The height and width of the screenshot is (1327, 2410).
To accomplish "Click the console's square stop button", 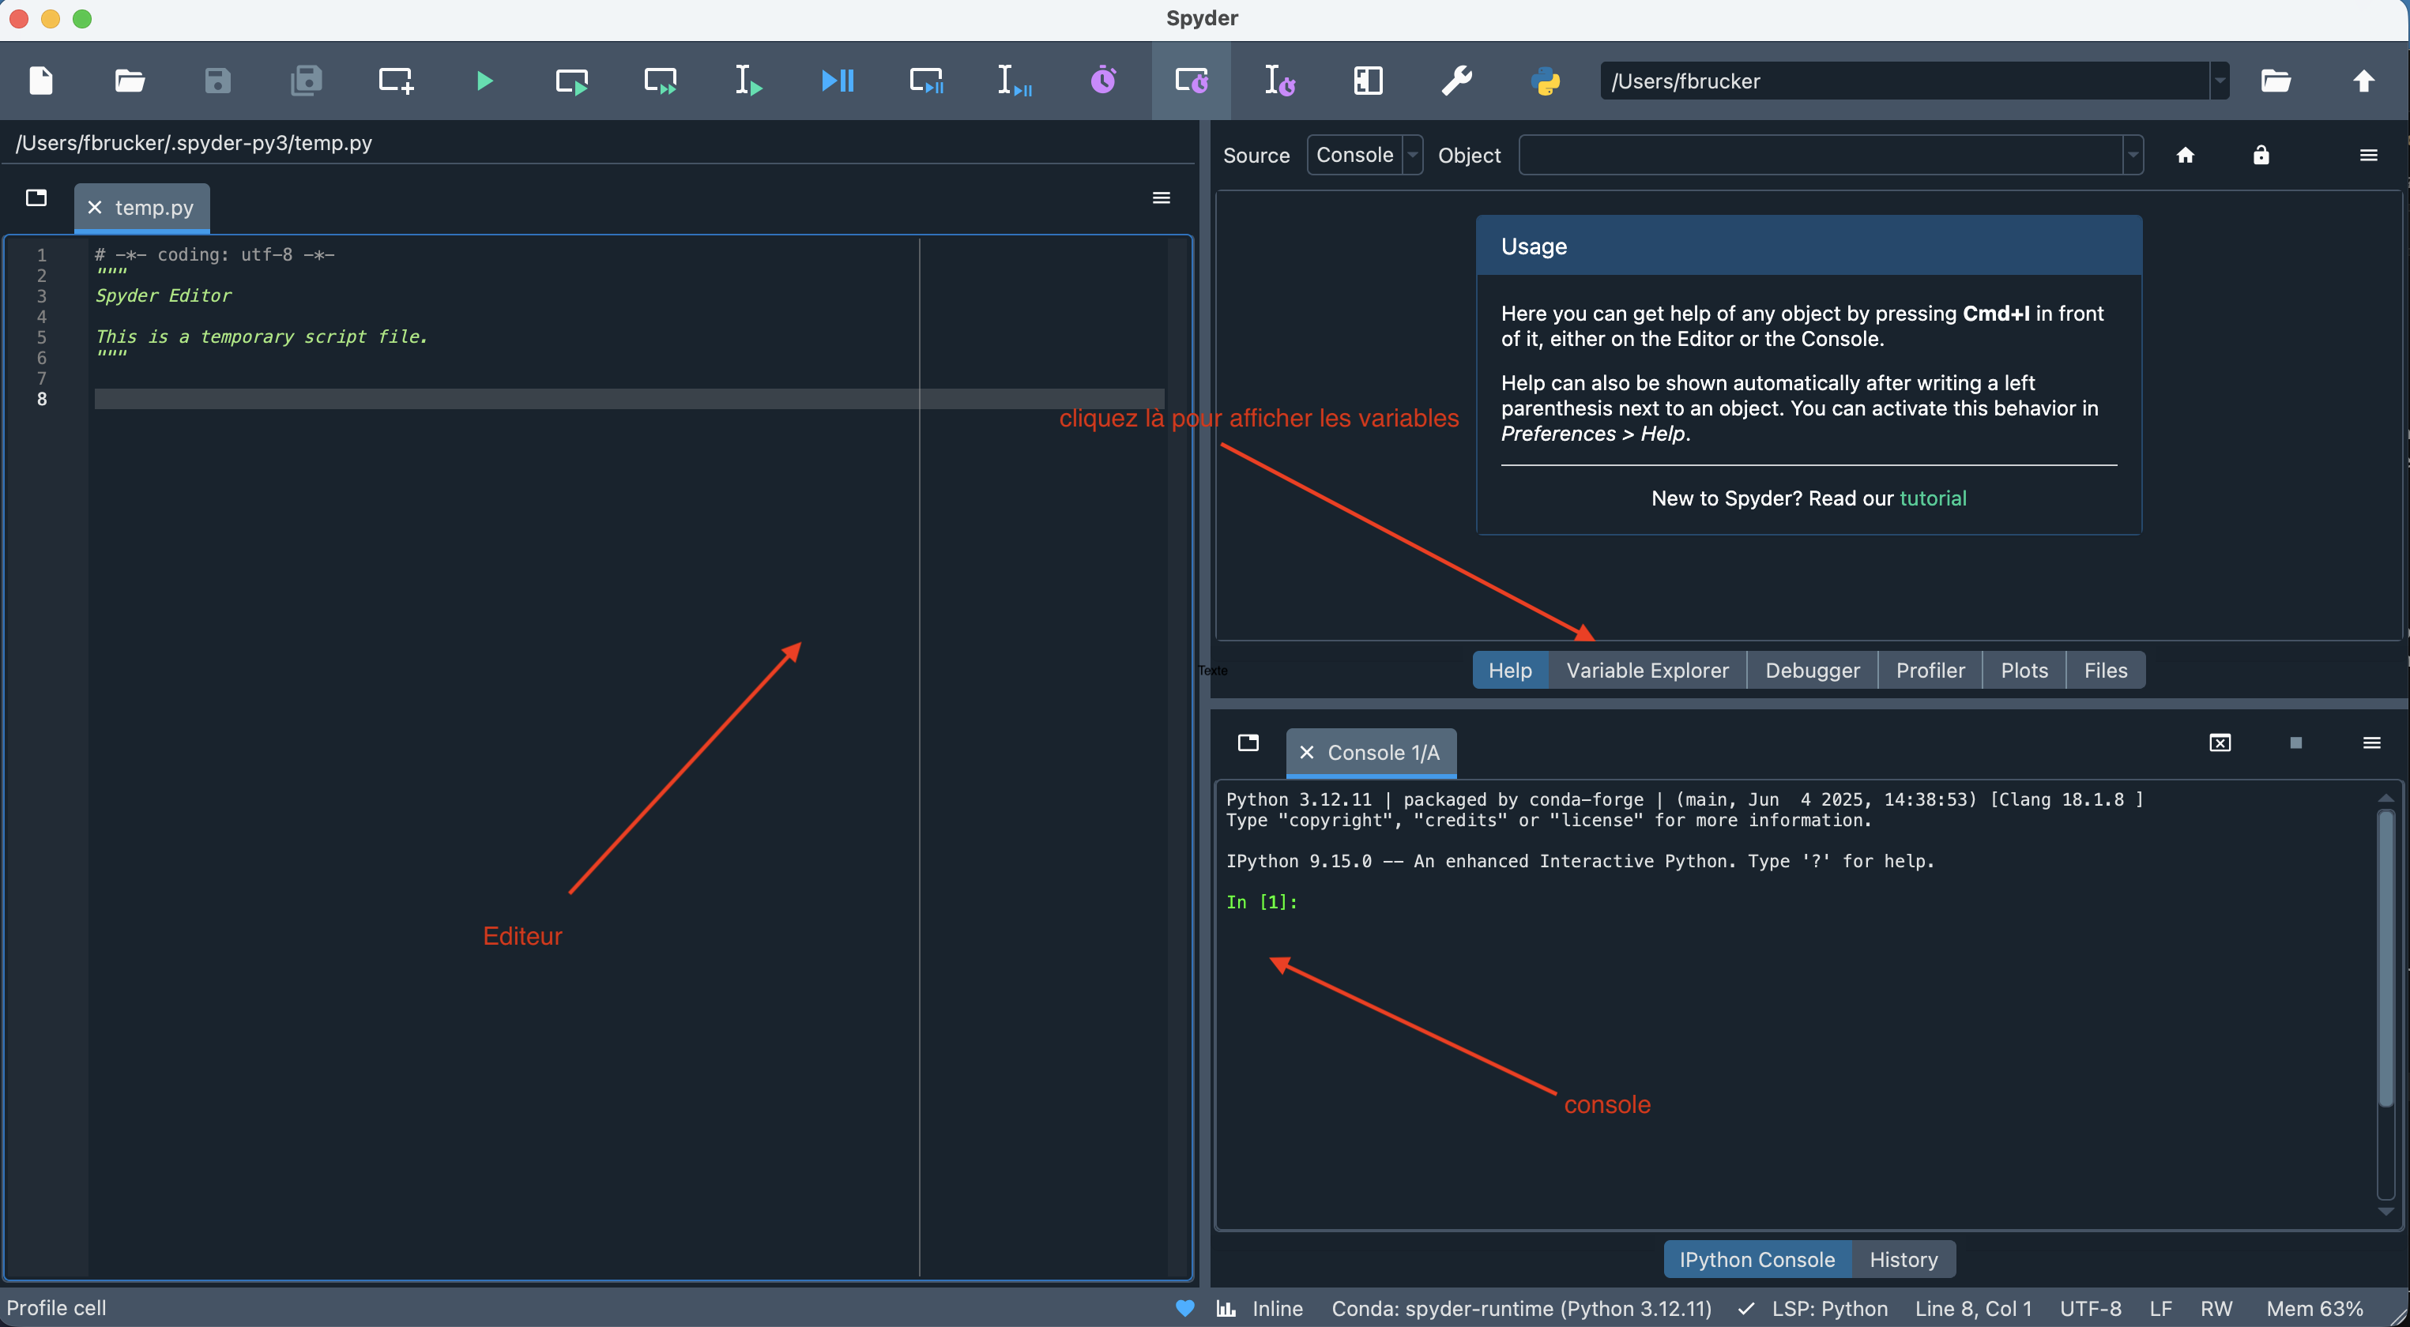I will click(2296, 742).
